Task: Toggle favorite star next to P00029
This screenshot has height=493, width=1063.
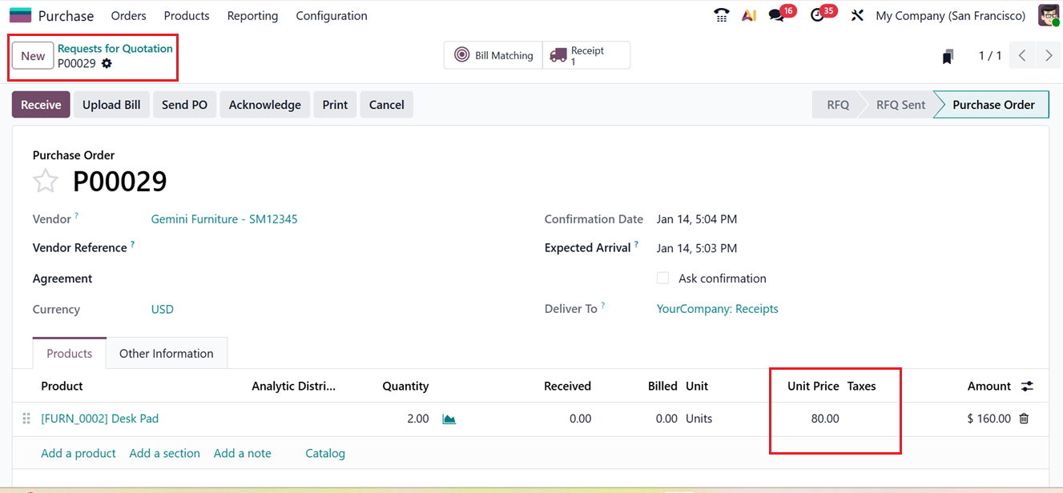Action: pyautogui.click(x=46, y=181)
